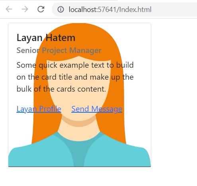Click the browser forward arrow
This screenshot has width=197, height=186.
(25, 9)
